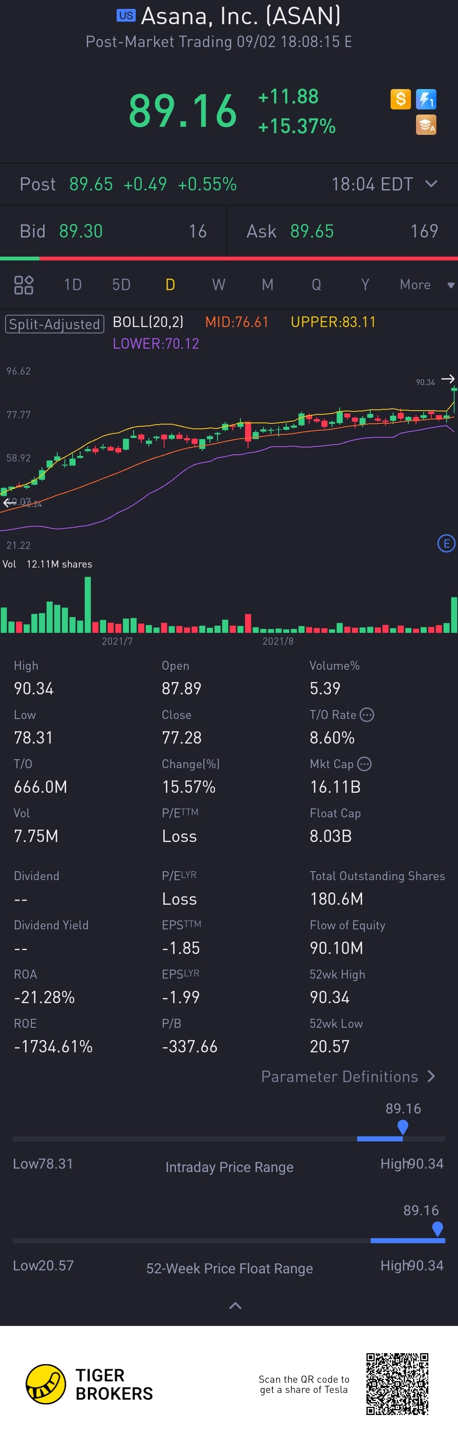
Task: Open Parameter Definitions link
Action: point(347,1076)
